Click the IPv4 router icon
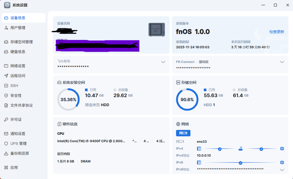The width and height of the screenshot is (293, 179). pos(241,149)
